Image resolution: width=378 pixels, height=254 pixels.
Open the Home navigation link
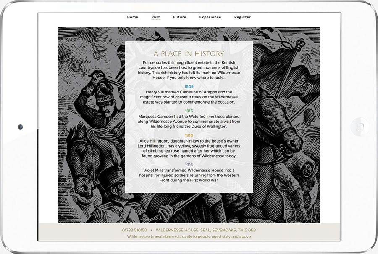(x=133, y=17)
